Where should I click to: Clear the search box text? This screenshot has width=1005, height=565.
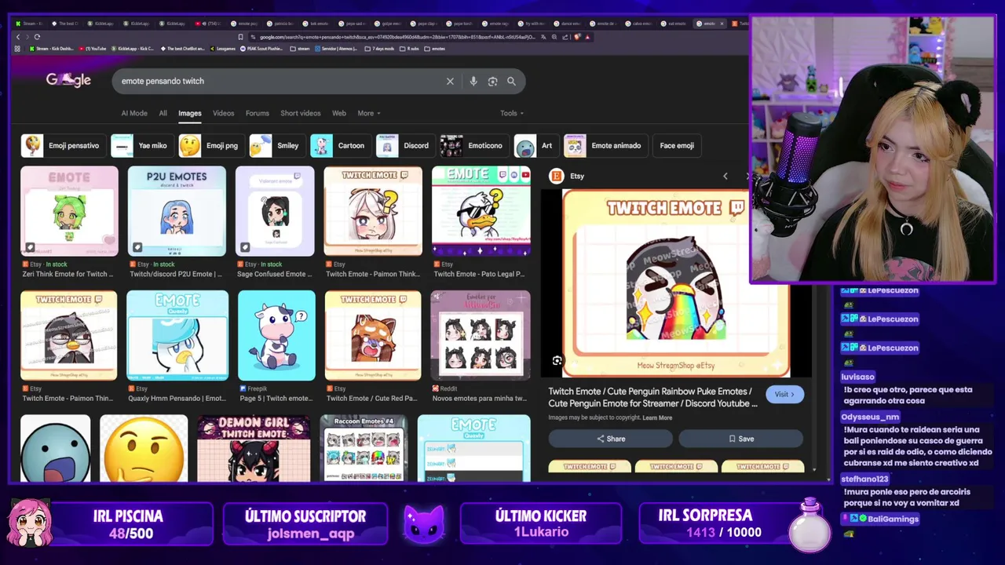450,81
